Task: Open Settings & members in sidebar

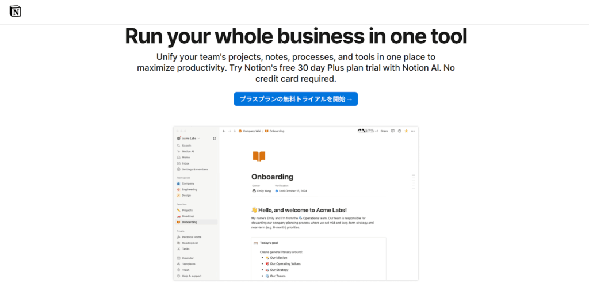Action: pos(194,169)
